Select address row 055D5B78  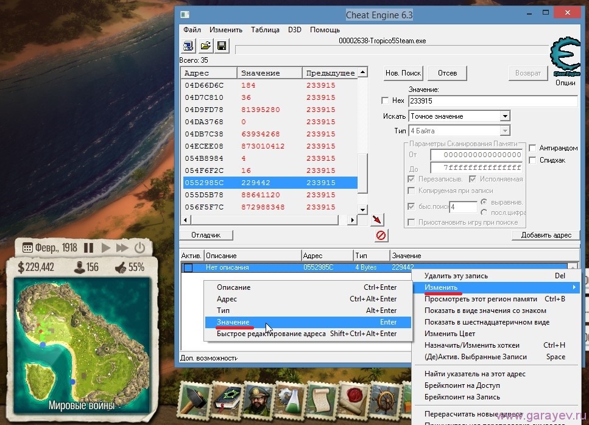[x=270, y=195]
